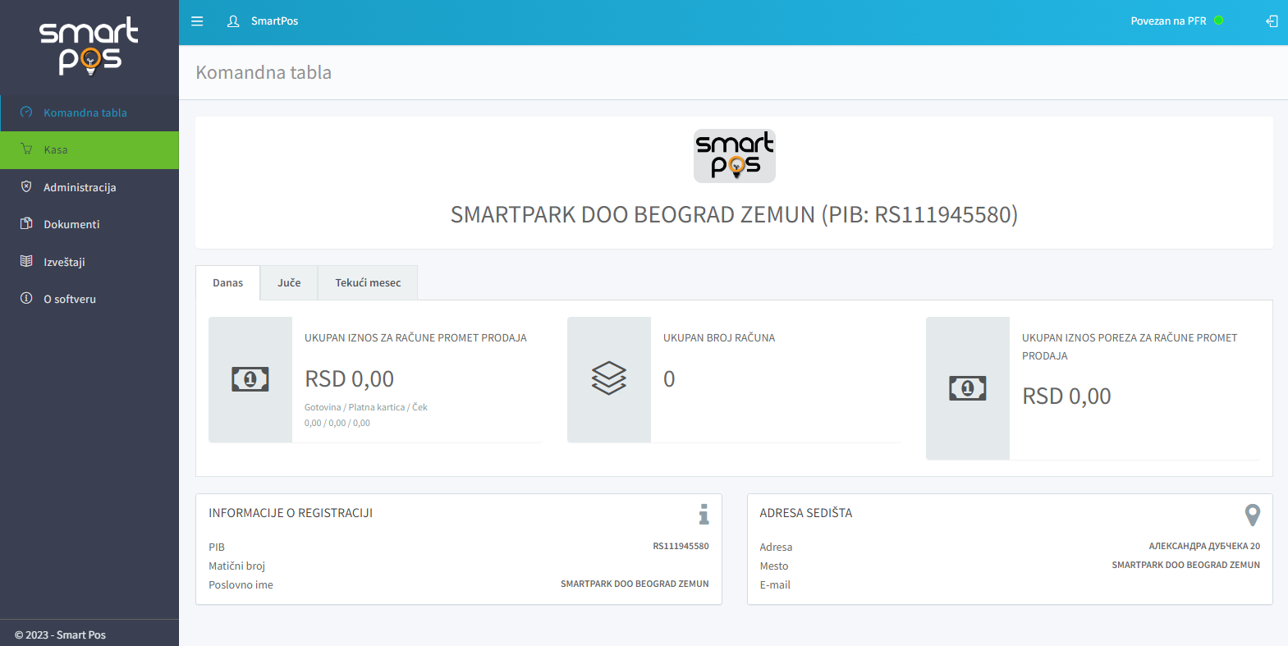Click the Komandna tabla page heading
The image size is (1288, 646).
tap(264, 72)
